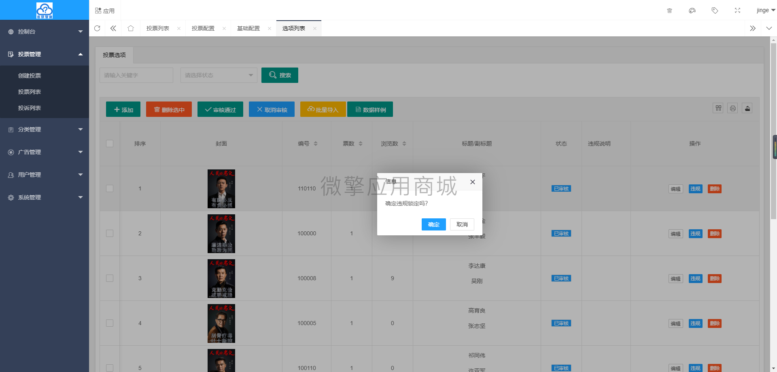Click 违规 for row 100000
This screenshot has width=777, height=372.
[x=696, y=234]
